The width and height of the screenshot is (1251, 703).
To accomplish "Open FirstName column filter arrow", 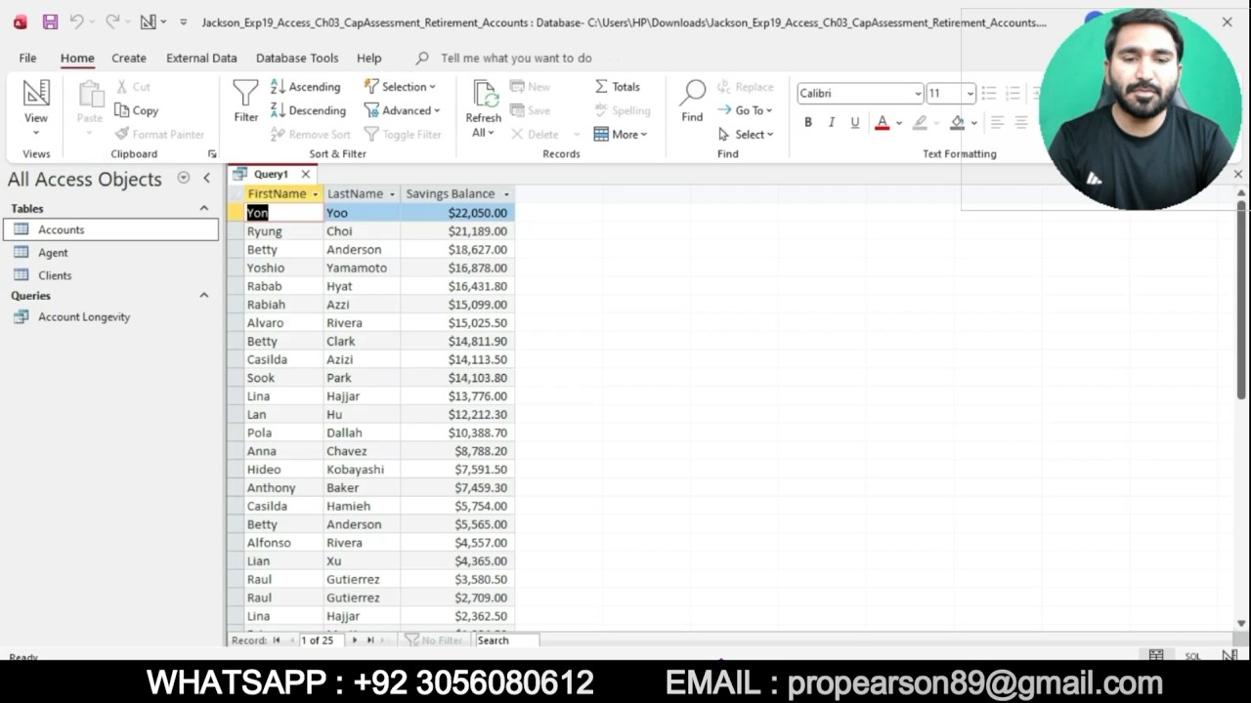I will point(315,194).
